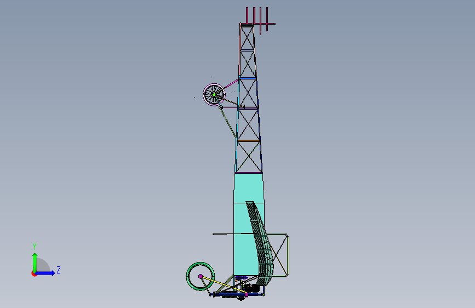Image resolution: width=475 pixels, height=308 pixels.
Task: Select the "Y" axis label
Action: tap(35, 247)
